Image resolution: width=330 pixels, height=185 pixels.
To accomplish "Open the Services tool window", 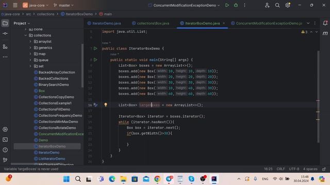I will coord(5,129).
